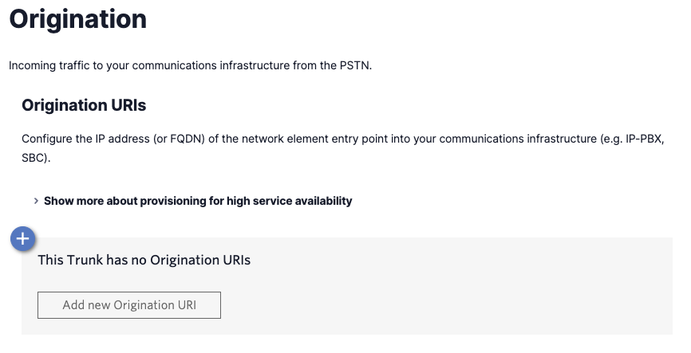The image size is (691, 353).
Task: Click This Trunk has no Origination URIs message
Action: pos(144,260)
